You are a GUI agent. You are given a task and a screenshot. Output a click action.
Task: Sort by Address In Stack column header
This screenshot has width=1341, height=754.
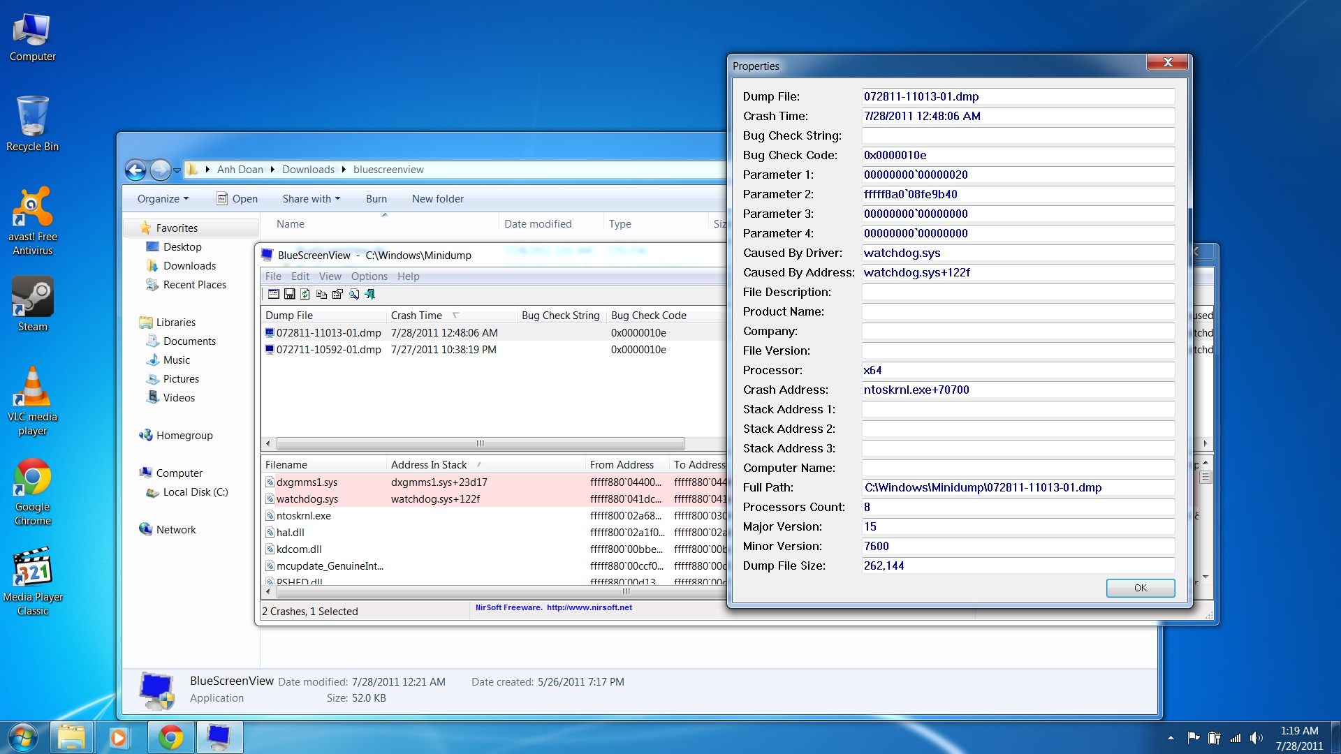tap(486, 465)
